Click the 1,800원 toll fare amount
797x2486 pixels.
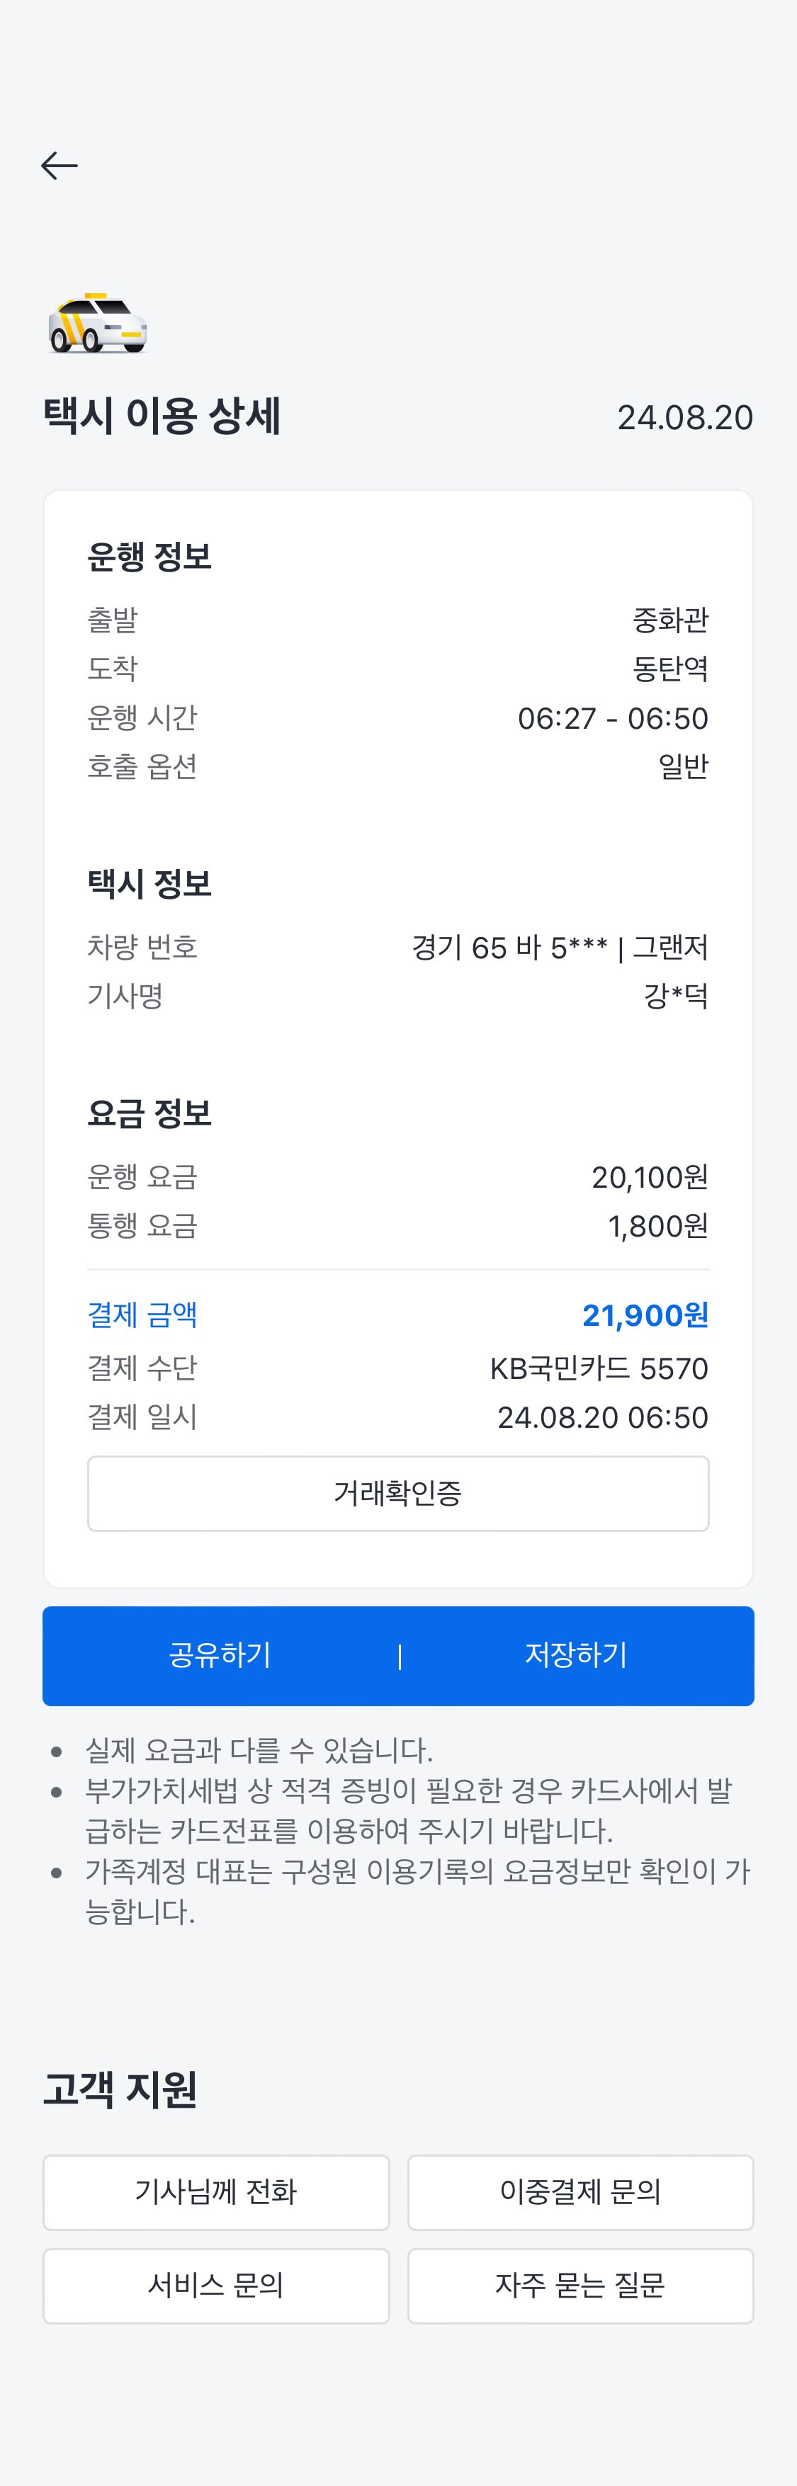[x=657, y=1227]
